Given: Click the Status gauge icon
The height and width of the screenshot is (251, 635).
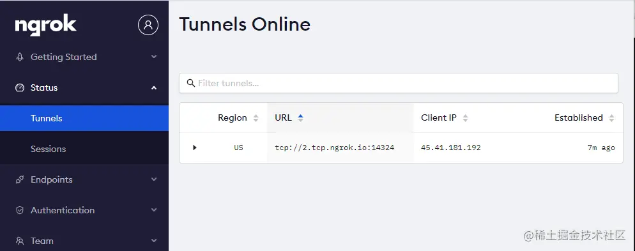Looking at the screenshot, I should click(x=19, y=88).
